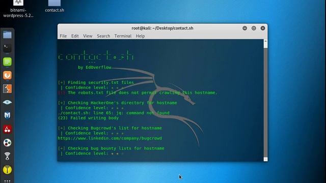Open the Files folder icon in dock
326x183 pixels.
7,35
